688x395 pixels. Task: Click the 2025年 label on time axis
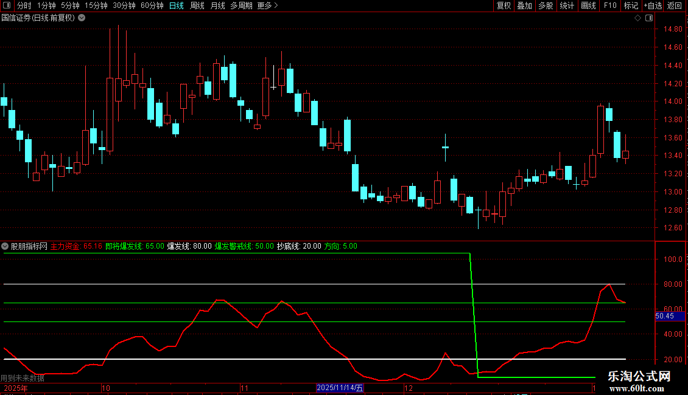pyautogui.click(x=15, y=388)
